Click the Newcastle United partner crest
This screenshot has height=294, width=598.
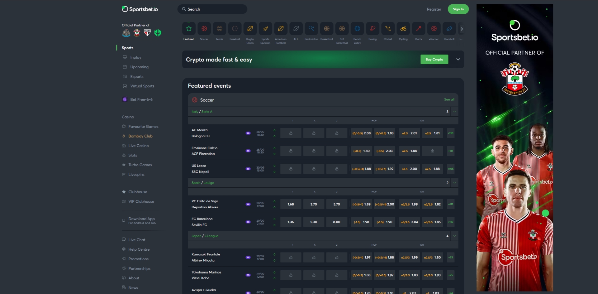tap(126, 33)
